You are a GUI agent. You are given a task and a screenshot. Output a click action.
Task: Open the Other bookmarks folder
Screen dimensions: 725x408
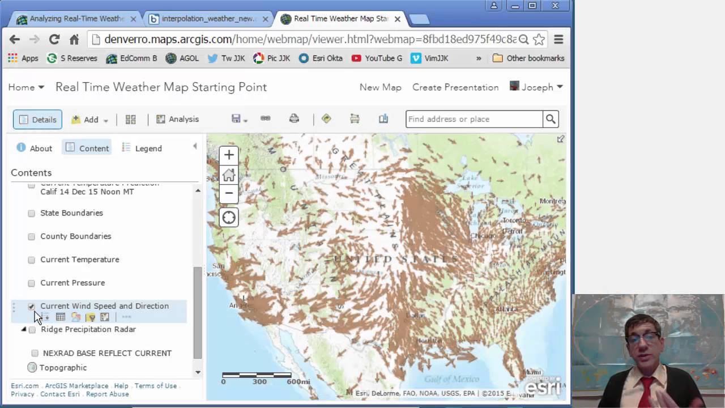coord(528,58)
